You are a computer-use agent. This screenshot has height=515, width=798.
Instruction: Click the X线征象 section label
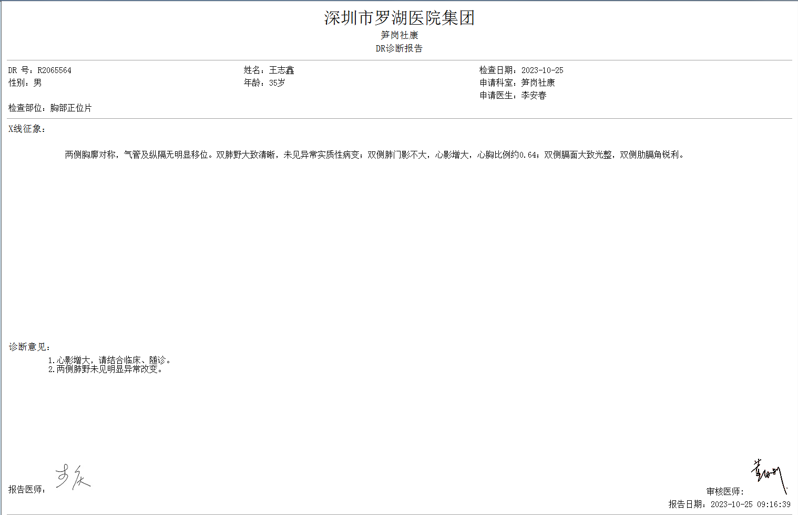(27, 129)
